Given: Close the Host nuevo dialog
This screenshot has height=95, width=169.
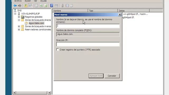Looking at the screenshot, I should [x=120, y=15].
